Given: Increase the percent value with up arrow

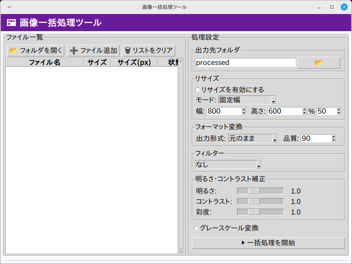Looking at the screenshot, I should pos(339,109).
